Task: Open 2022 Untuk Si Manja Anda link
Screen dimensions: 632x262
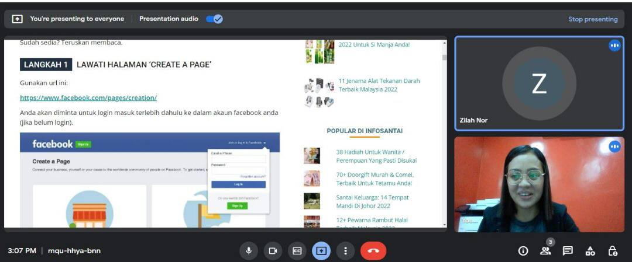Action: pos(374,44)
